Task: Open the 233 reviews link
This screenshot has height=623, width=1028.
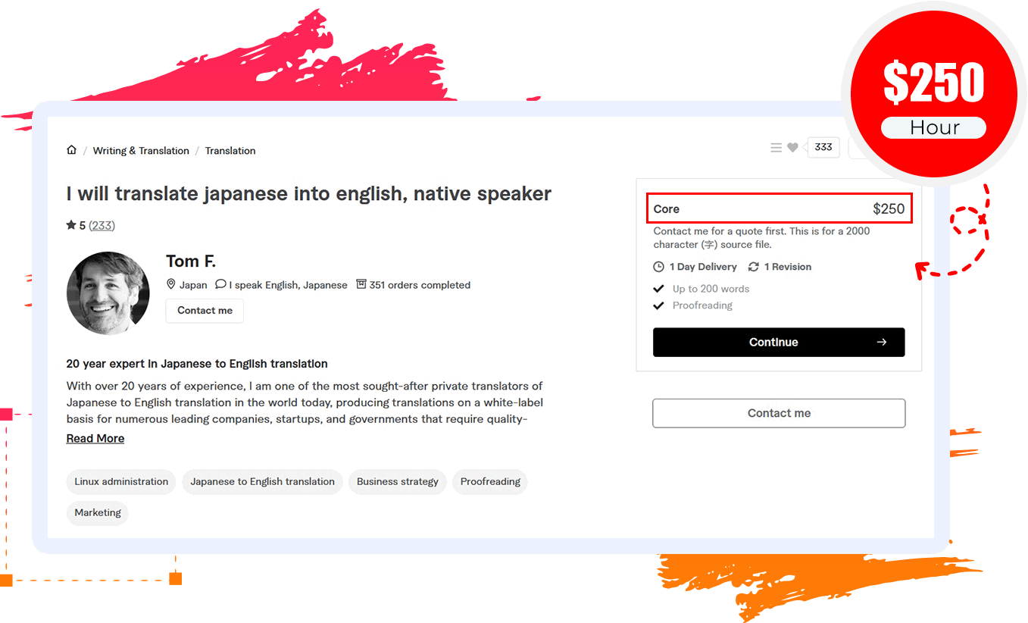Action: [102, 225]
